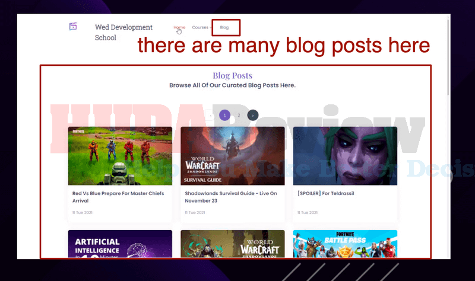Go to the Home menu item
Screen dimensions: 475x281
click(179, 27)
